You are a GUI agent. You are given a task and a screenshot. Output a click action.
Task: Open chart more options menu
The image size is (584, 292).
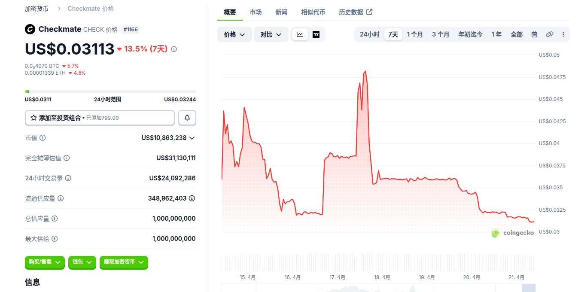pos(563,34)
